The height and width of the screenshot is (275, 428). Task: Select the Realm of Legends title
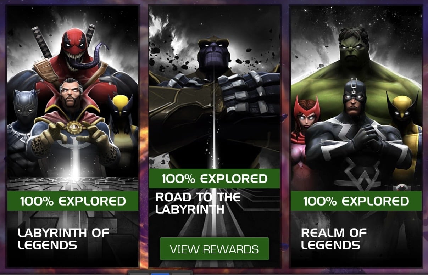click(x=334, y=239)
